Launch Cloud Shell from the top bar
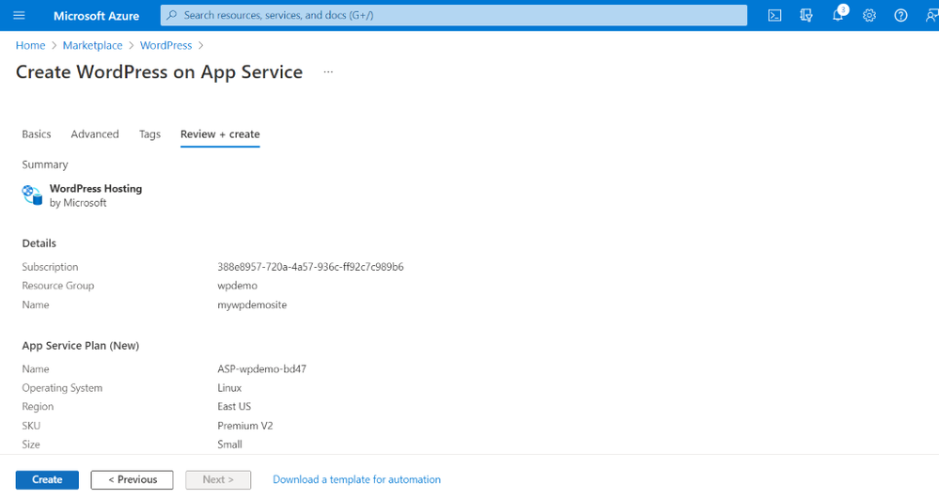The image size is (939, 499). (x=775, y=16)
